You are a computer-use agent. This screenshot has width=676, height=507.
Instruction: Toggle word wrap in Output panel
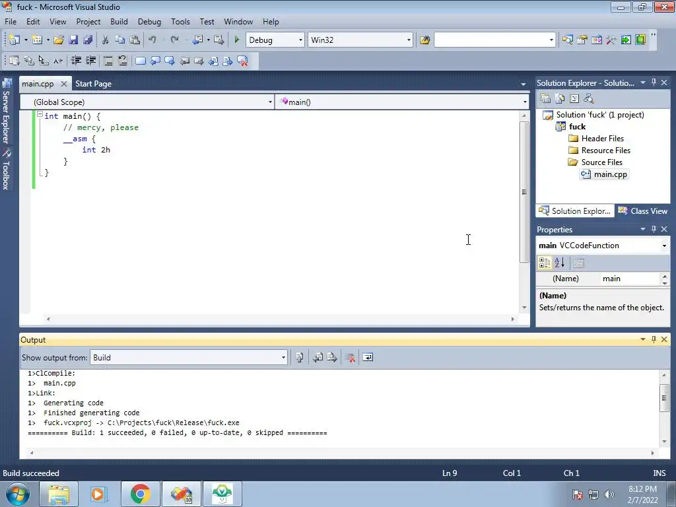click(368, 357)
